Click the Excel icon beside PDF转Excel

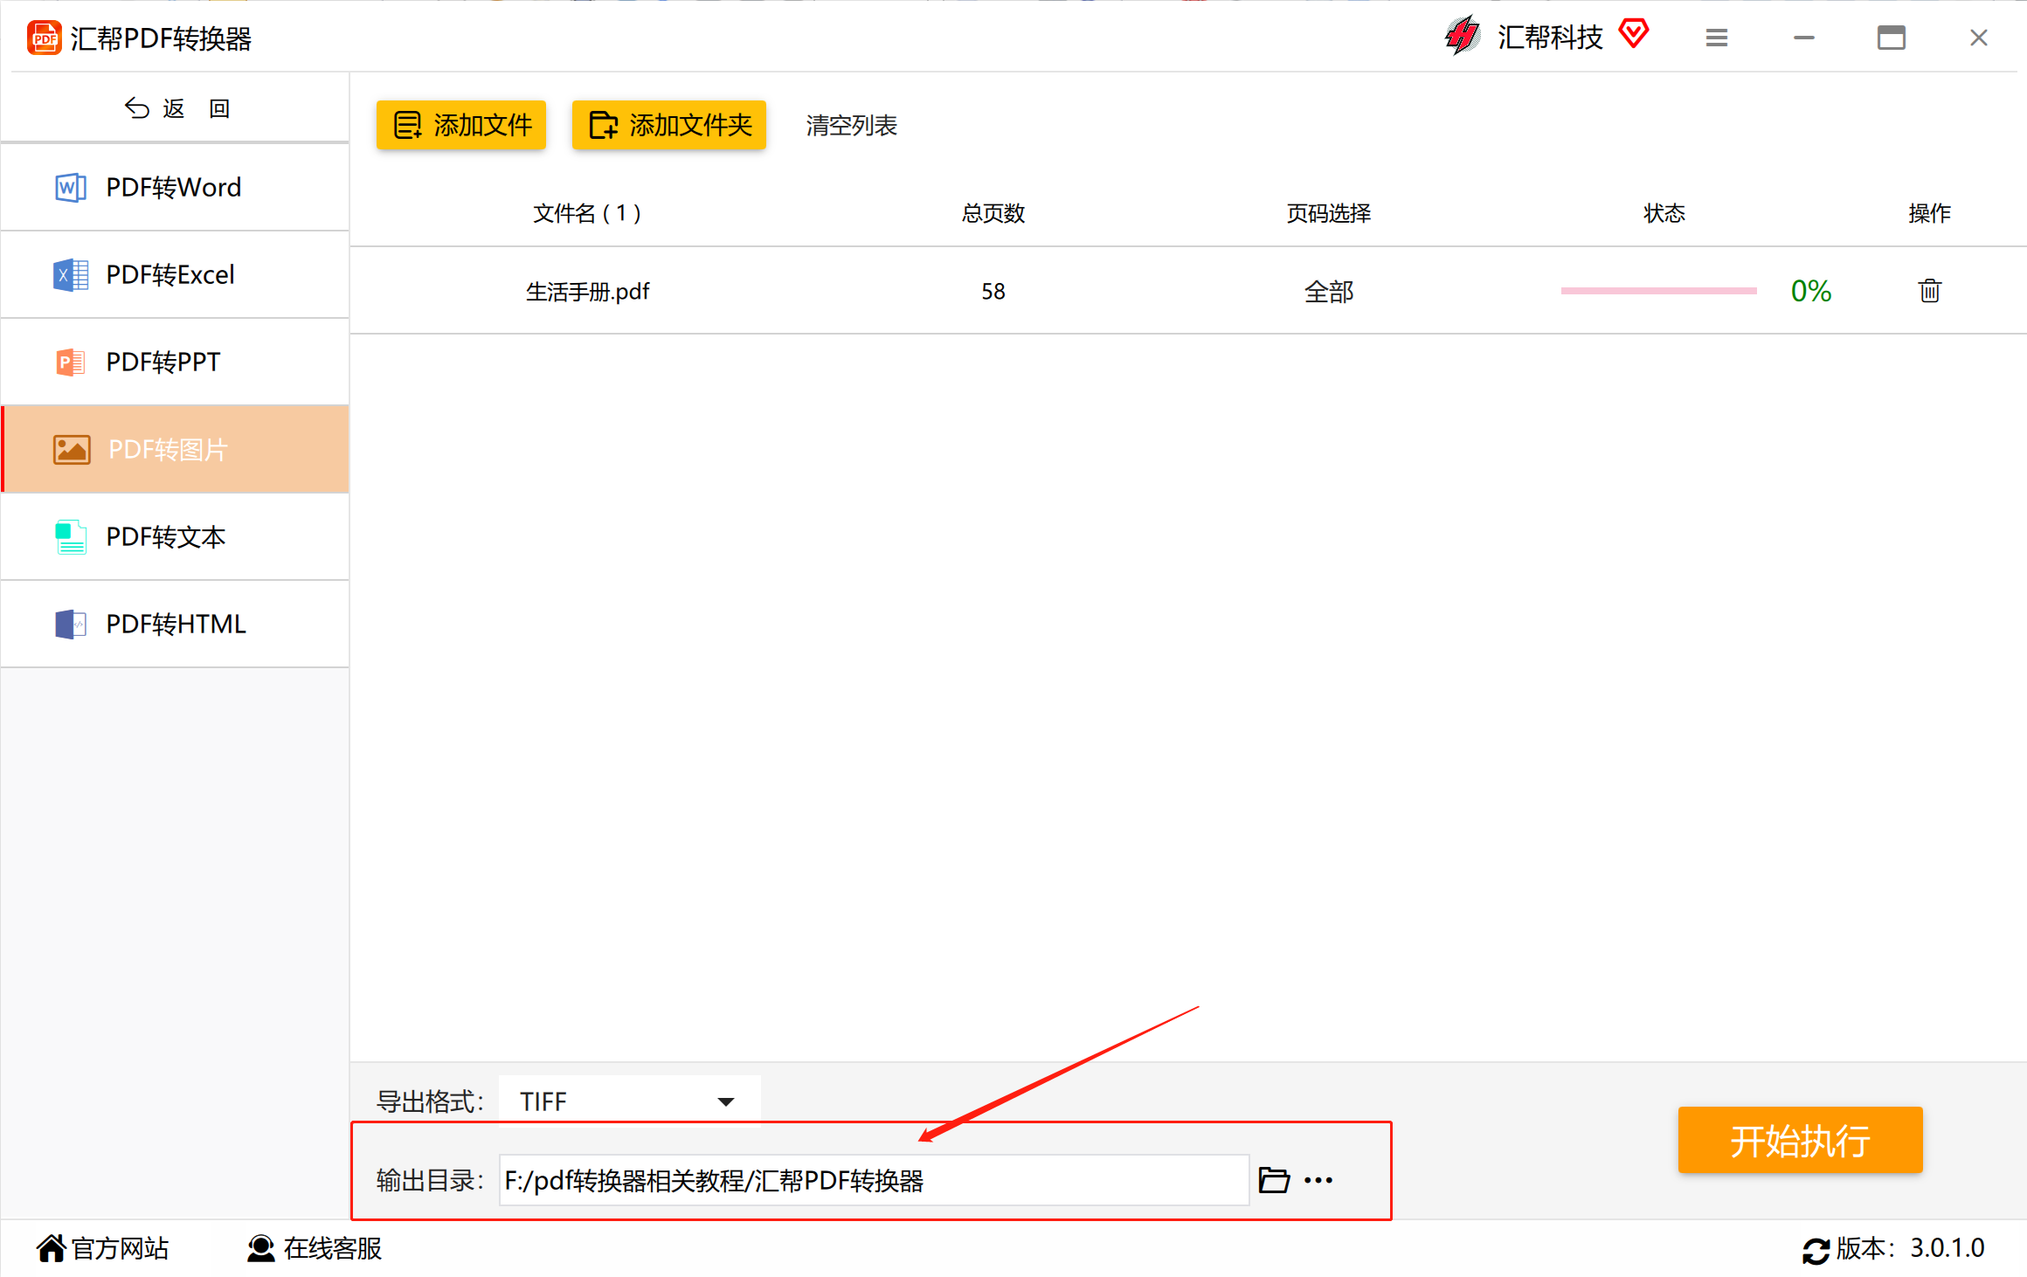point(71,274)
